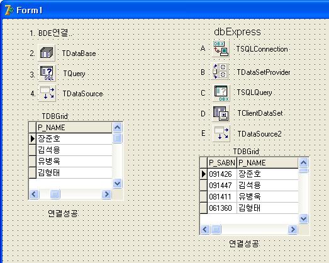Click scroll-down arrow of left grid
The width and height of the screenshot is (329, 263).
click(x=117, y=184)
